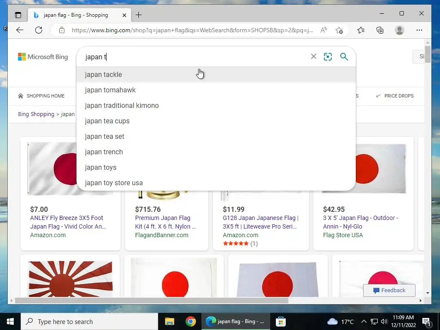
Task: Pick the japan tea set suggestion
Action: pos(216,136)
